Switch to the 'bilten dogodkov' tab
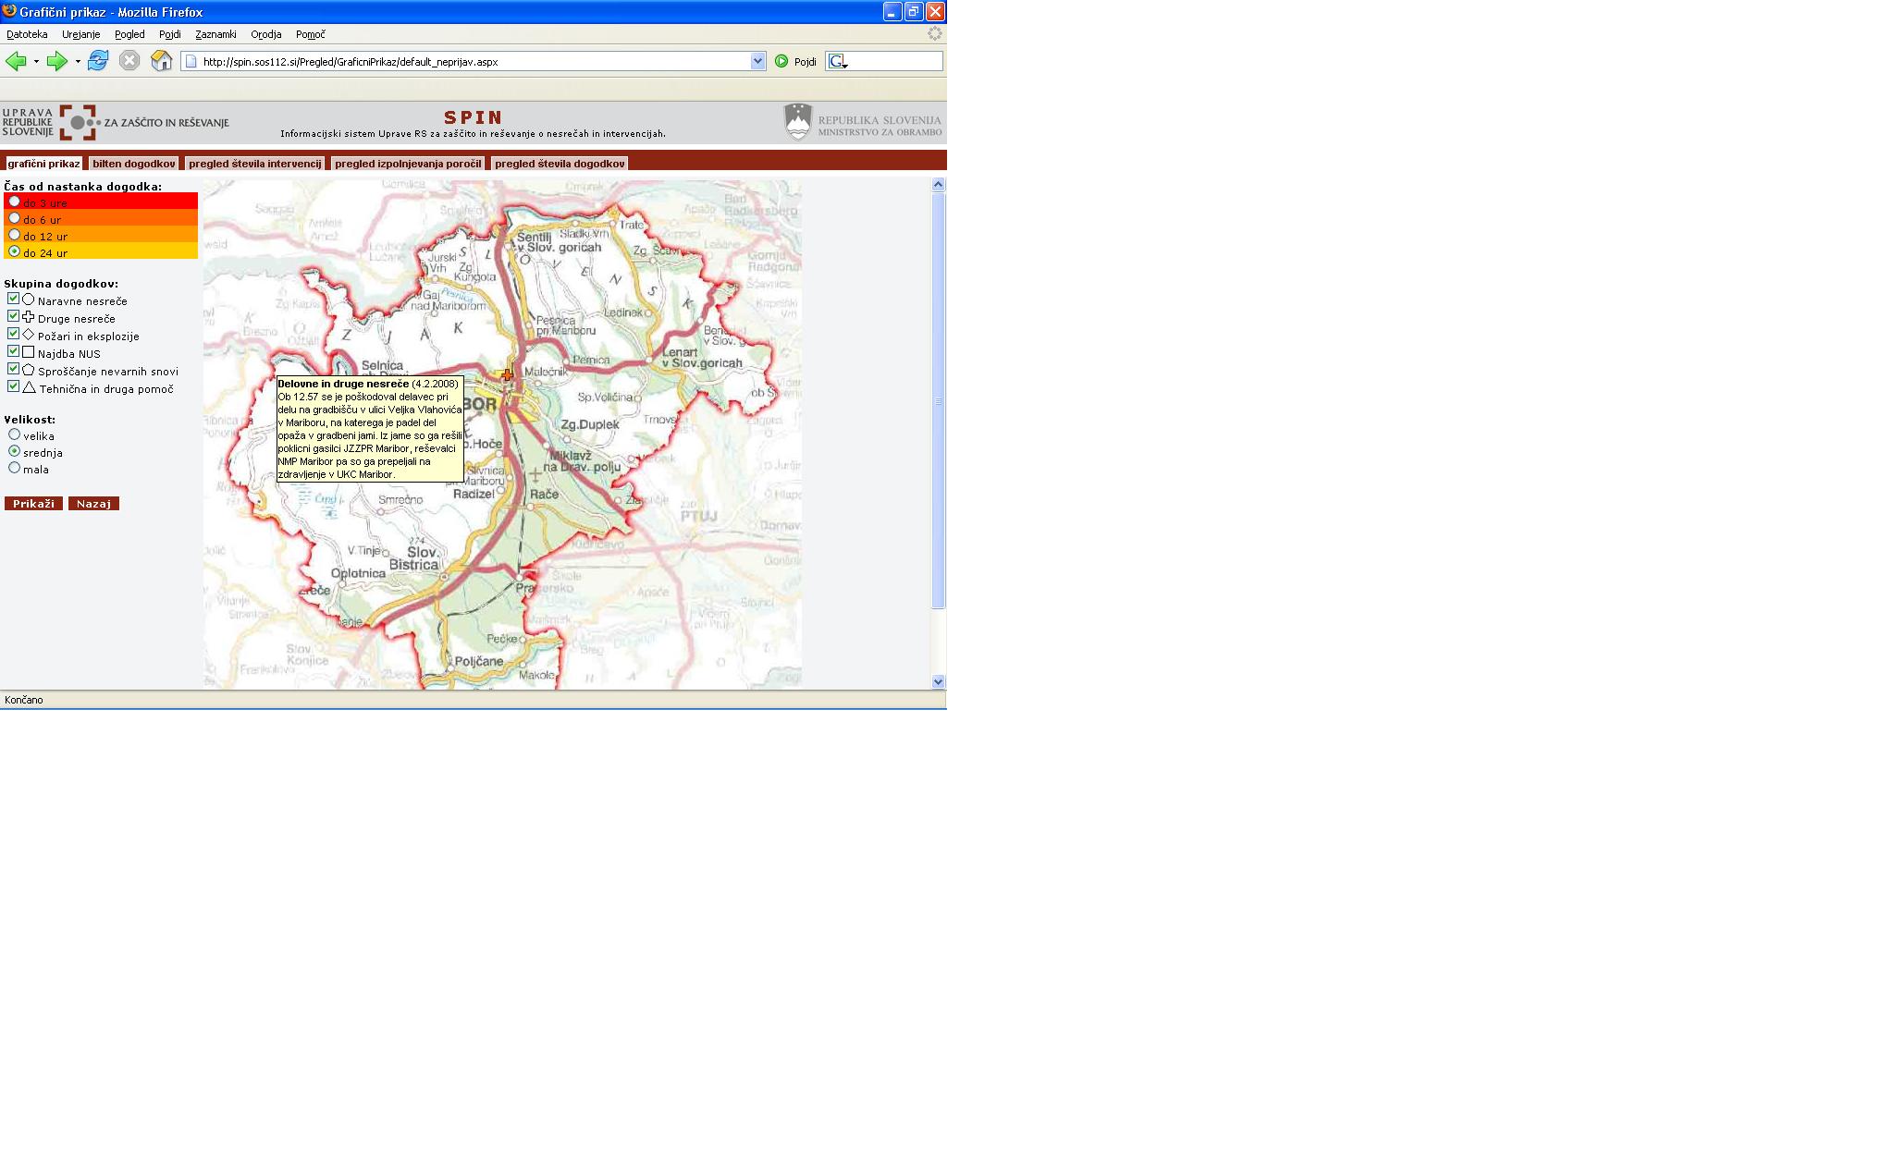This screenshot has height=1150, width=1895. tap(133, 164)
